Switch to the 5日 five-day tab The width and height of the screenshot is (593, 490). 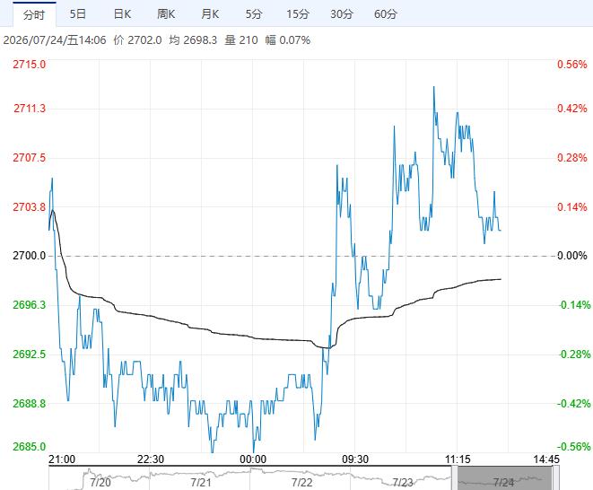(x=77, y=14)
